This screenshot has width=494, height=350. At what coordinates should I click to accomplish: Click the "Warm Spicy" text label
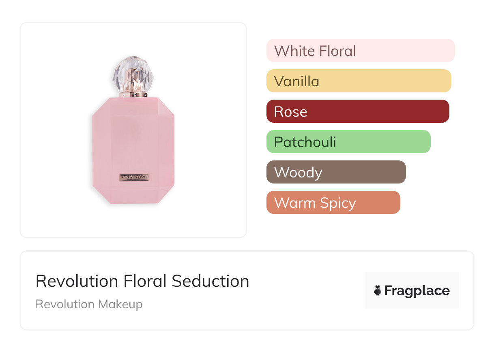pos(315,203)
